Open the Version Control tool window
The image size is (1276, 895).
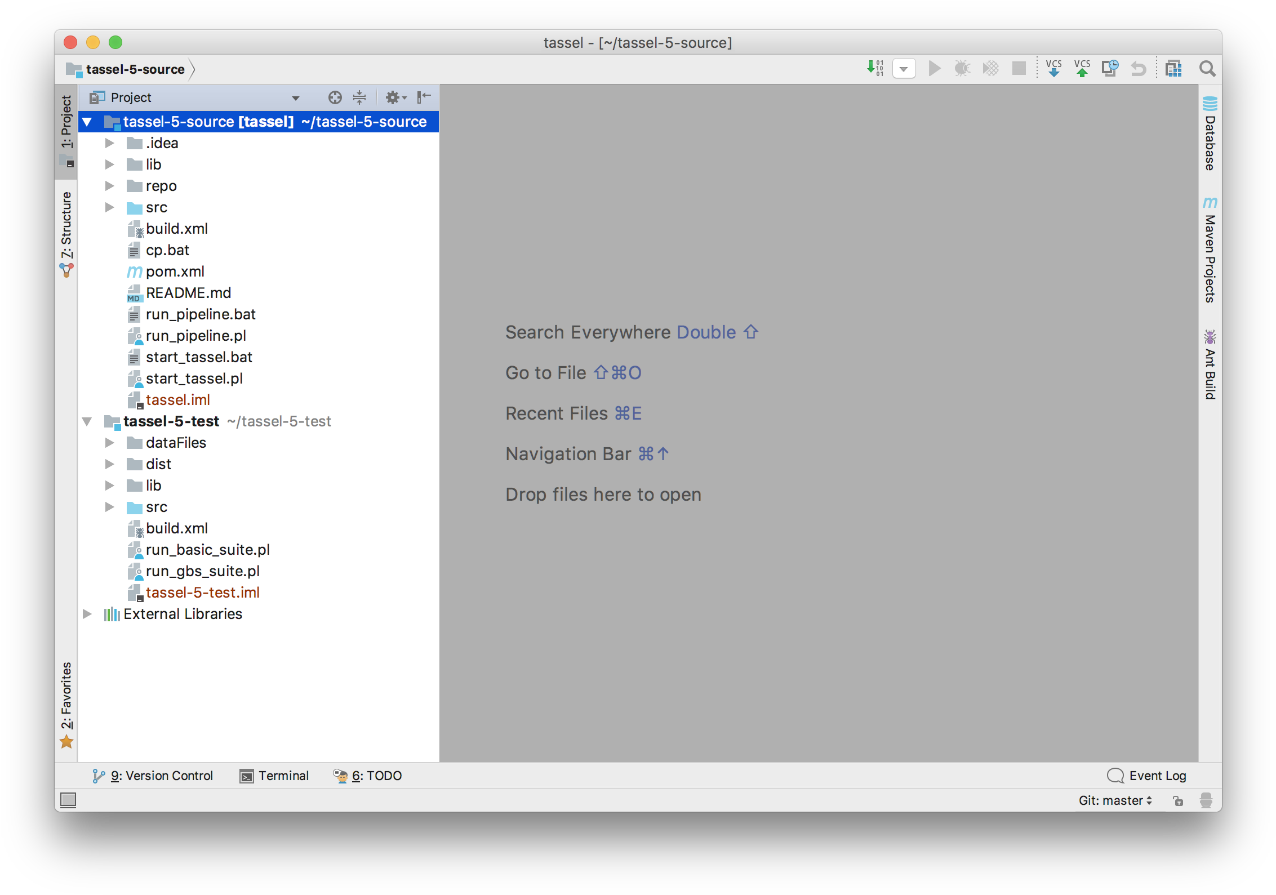pyautogui.click(x=153, y=776)
